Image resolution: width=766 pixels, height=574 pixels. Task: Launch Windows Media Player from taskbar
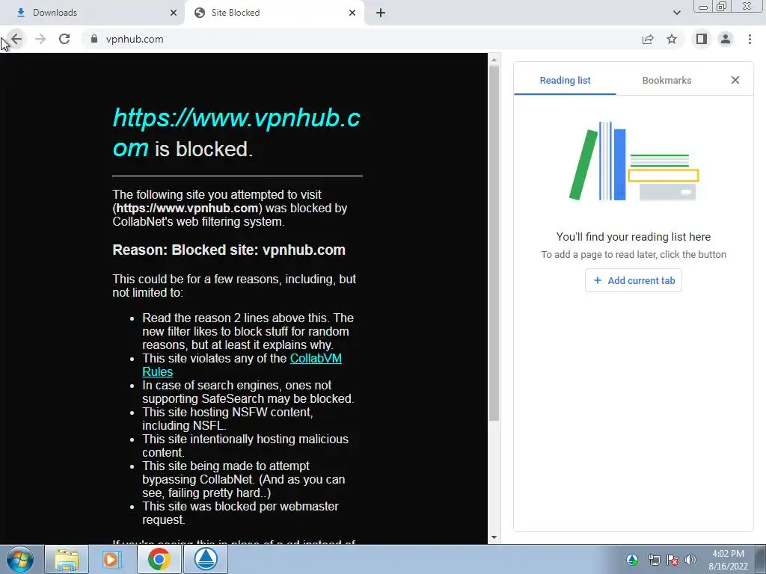[112, 559]
